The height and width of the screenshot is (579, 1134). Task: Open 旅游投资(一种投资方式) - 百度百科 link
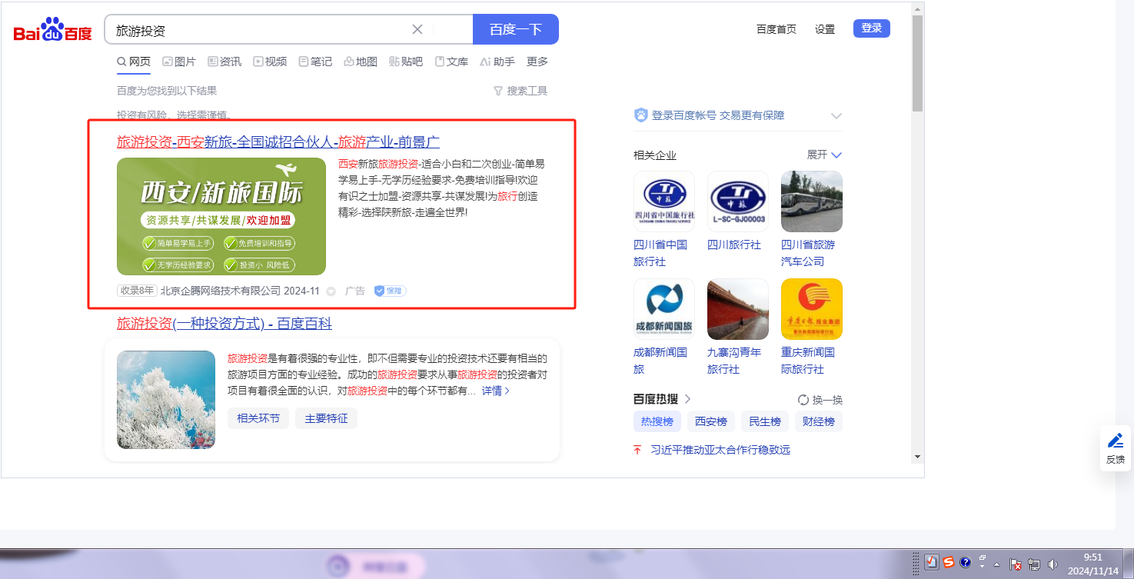[224, 324]
